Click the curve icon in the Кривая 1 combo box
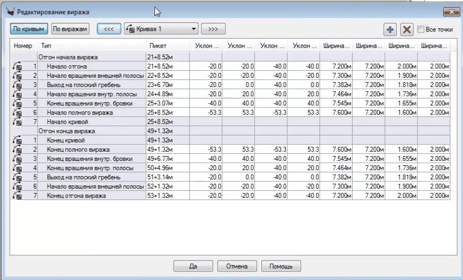 click(130, 29)
